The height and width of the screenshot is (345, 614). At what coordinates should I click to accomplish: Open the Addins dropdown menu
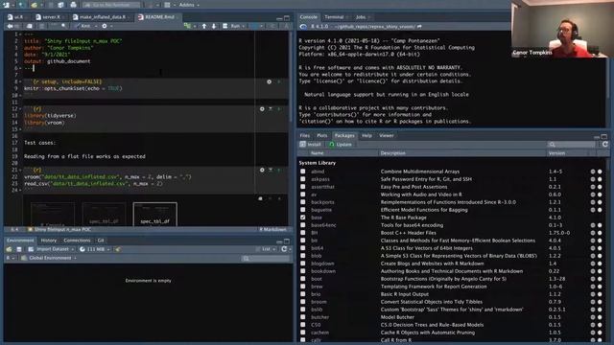(189, 5)
